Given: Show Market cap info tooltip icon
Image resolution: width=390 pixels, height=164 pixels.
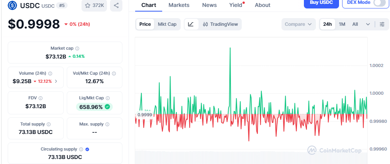Looking at the screenshot, I should coord(77,49).
